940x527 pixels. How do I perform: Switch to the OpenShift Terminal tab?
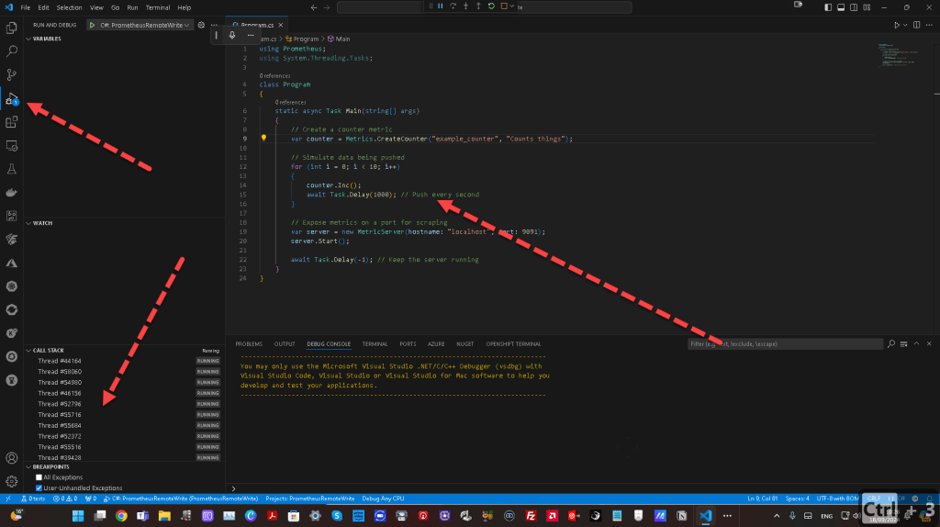pos(513,344)
